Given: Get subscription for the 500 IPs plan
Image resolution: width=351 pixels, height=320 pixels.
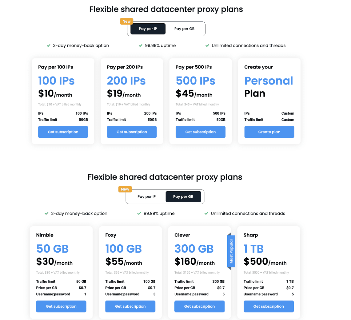Looking at the screenshot, I should coord(201,132).
